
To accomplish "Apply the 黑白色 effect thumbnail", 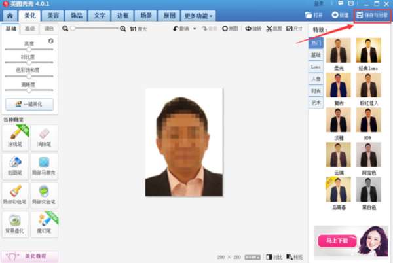I will [369, 190].
